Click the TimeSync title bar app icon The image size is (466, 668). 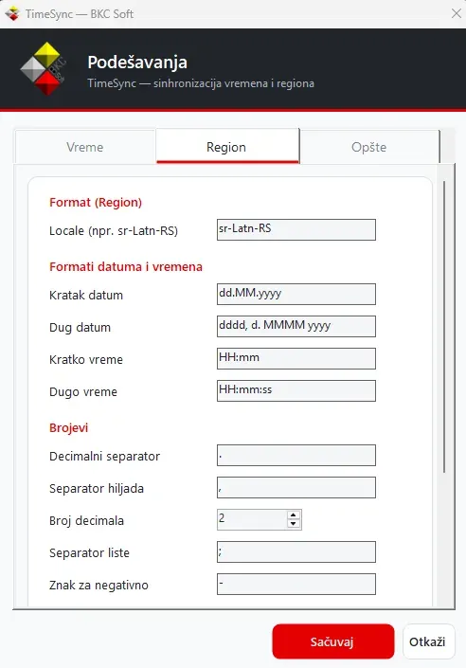point(12,13)
